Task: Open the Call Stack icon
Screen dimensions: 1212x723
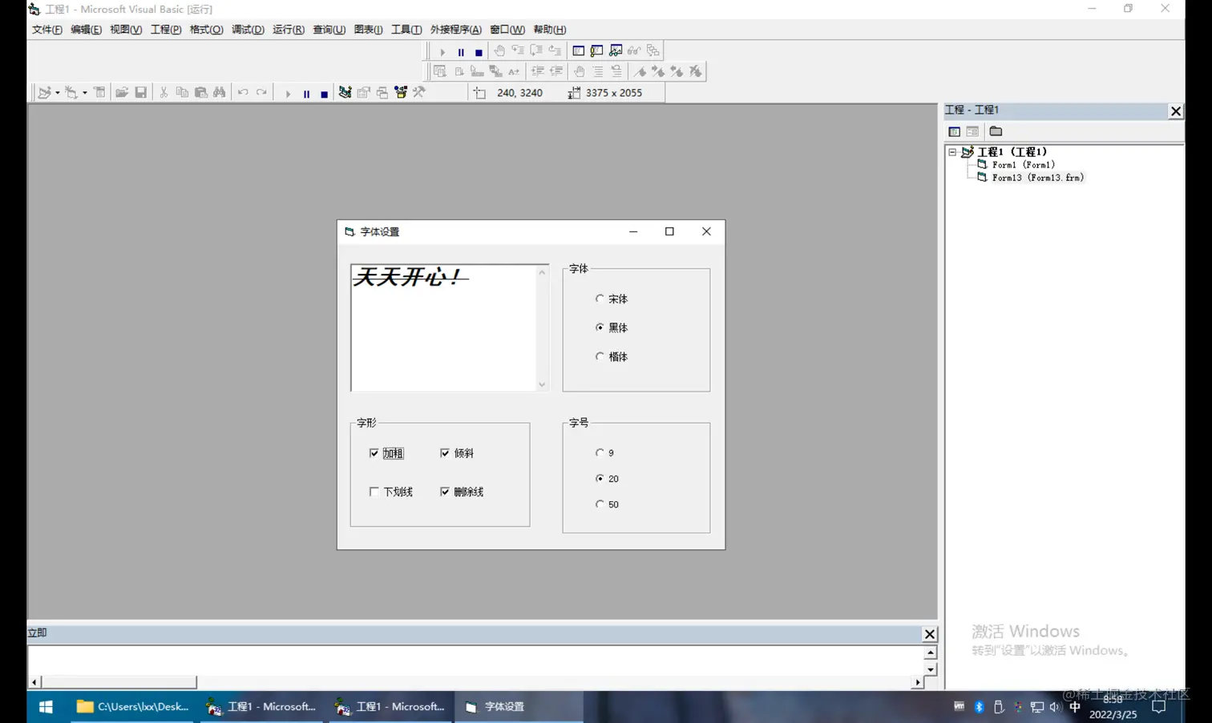Action: click(x=653, y=50)
